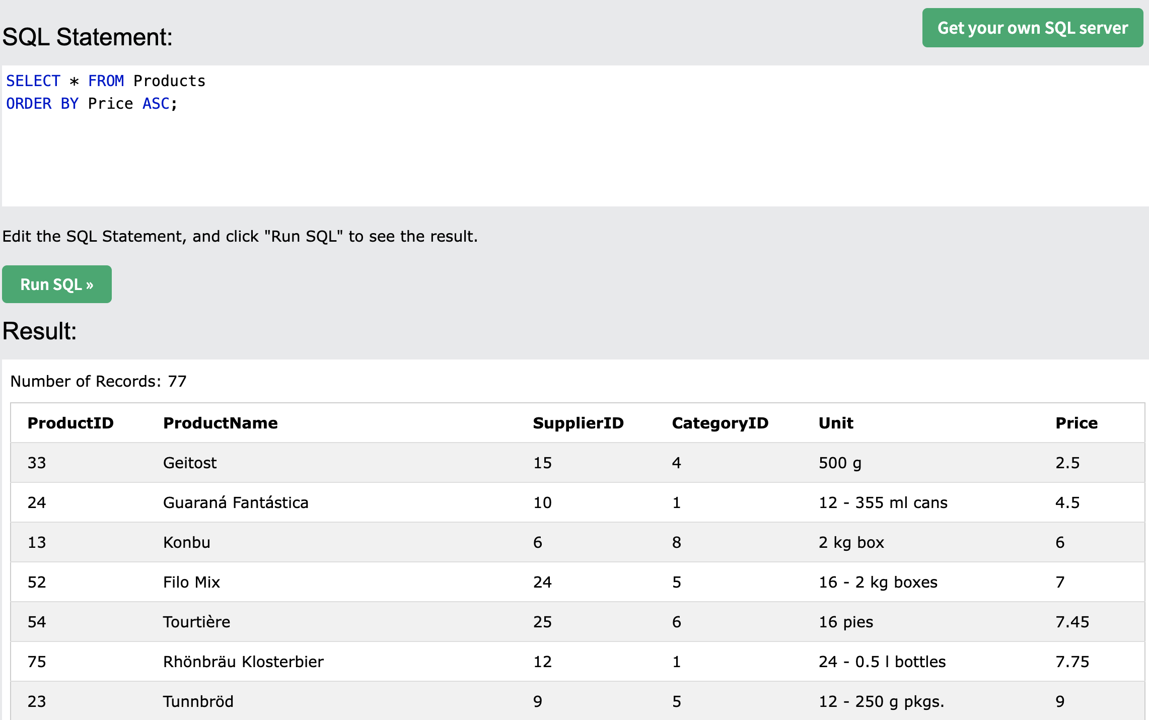1149x720 pixels.
Task: Click the CategoryID column header
Action: (720, 423)
